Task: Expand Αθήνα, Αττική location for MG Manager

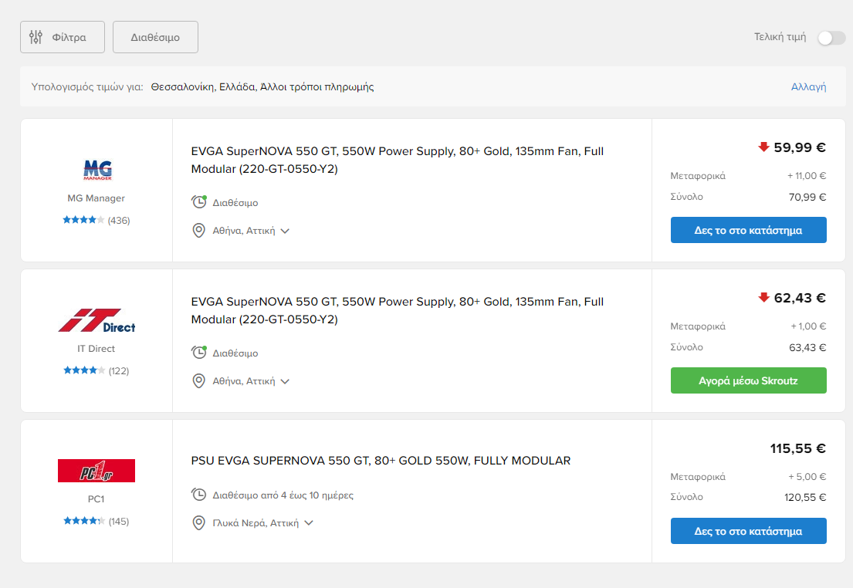Action: [x=251, y=231]
